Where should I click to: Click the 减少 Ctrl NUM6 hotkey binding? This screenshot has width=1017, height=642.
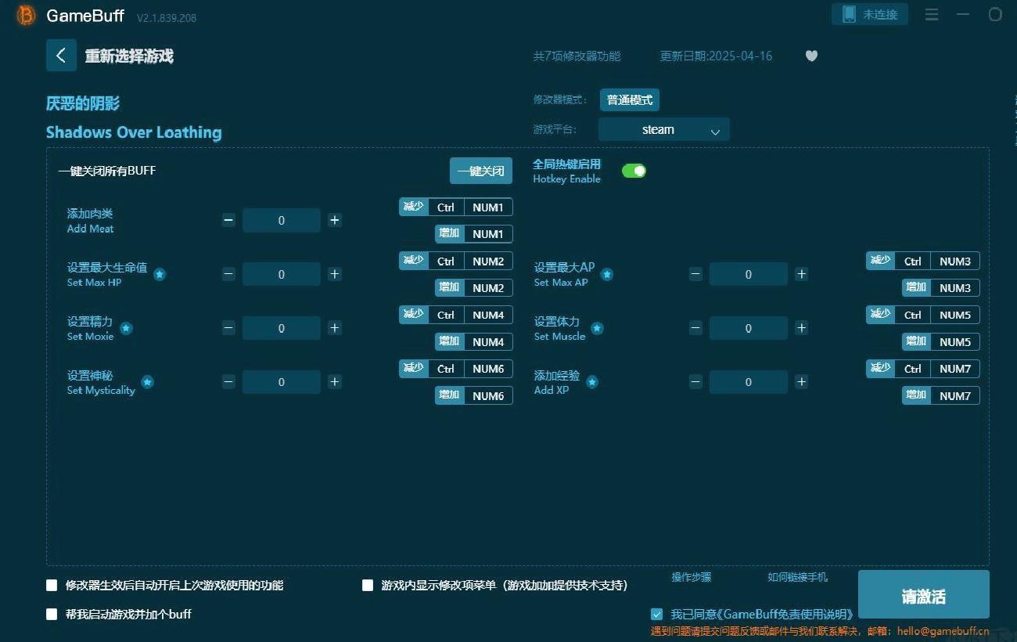(x=456, y=369)
